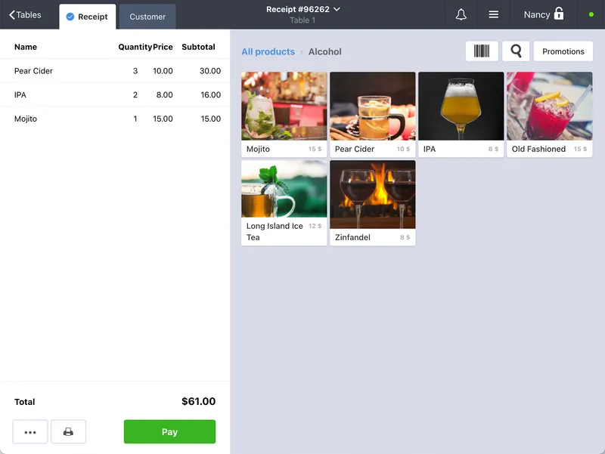Navigate to All products breadcrumb
The height and width of the screenshot is (454, 605).
268,52
